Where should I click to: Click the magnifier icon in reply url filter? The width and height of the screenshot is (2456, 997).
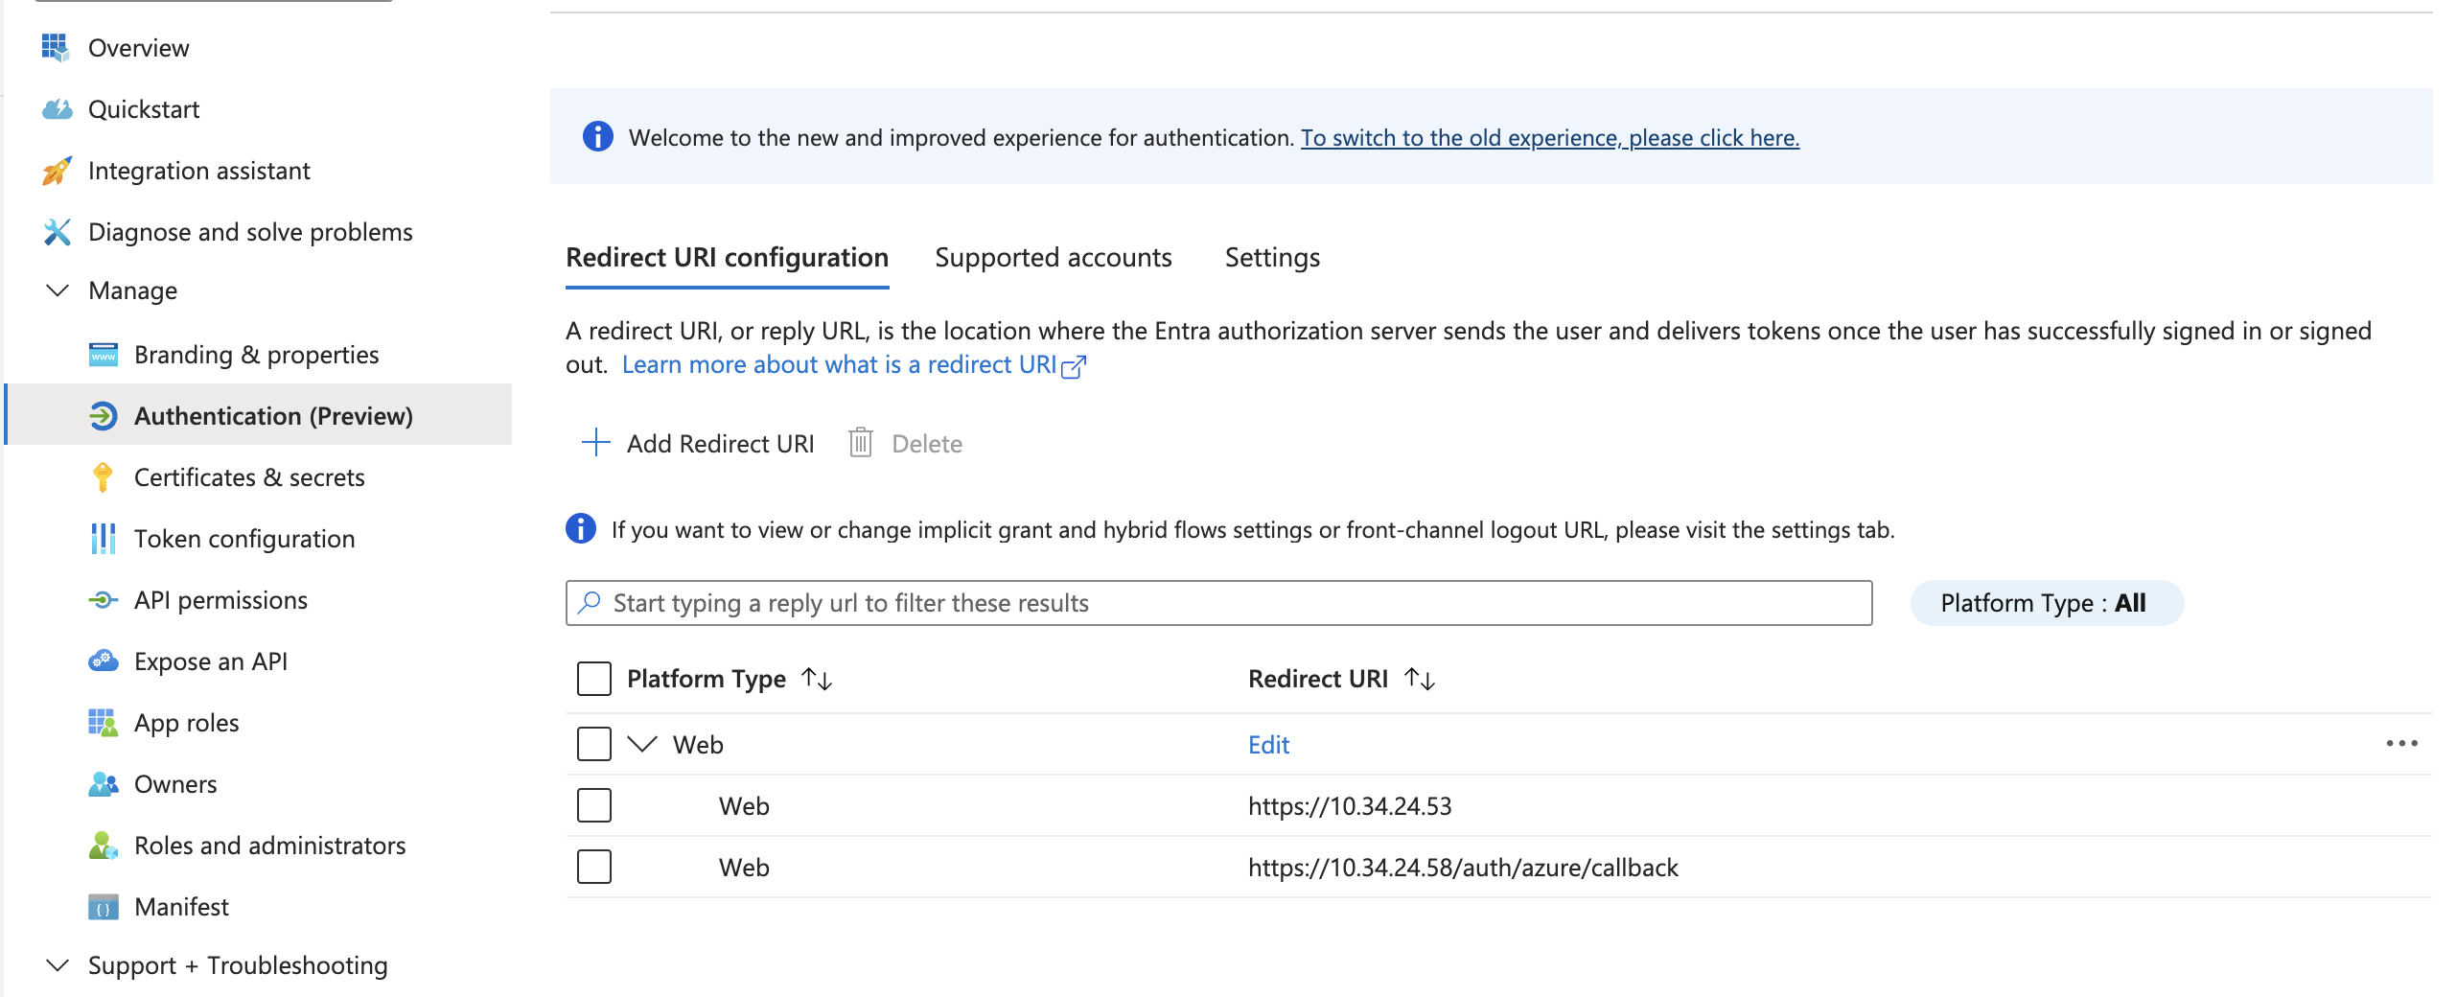click(589, 602)
